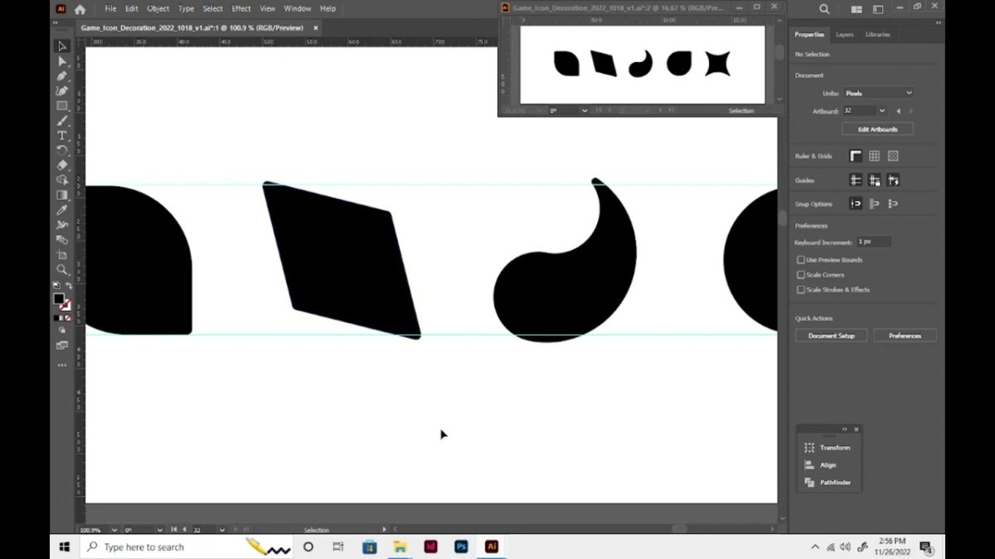Open the Effect menu

point(241,8)
